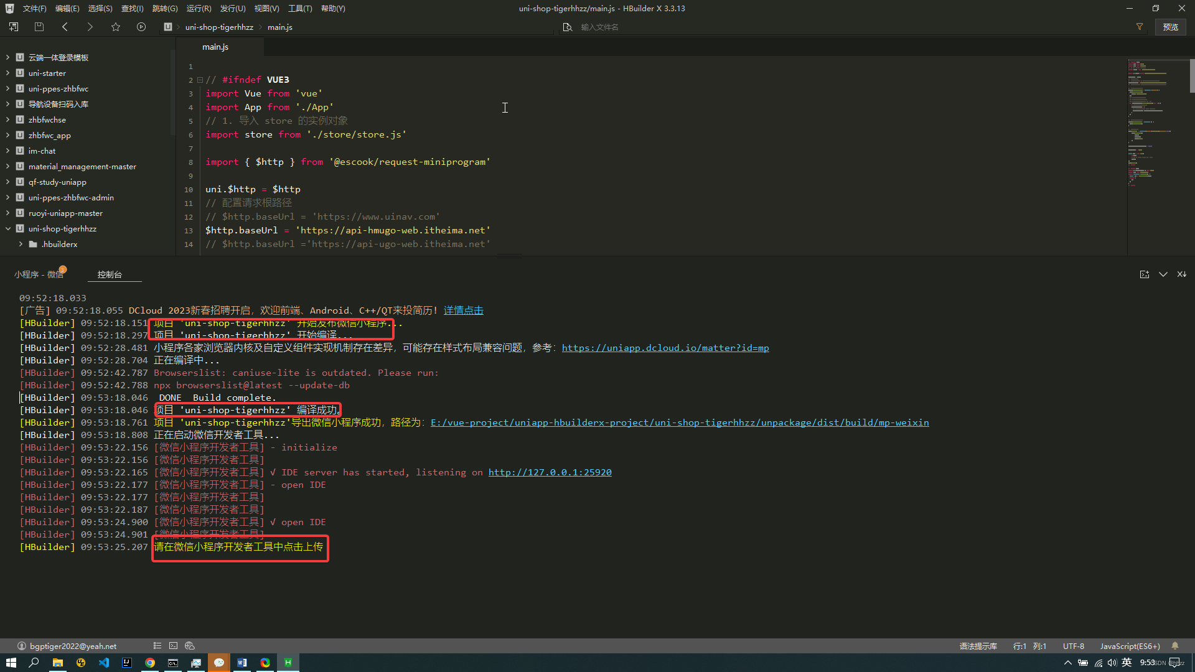Click the bookmark star icon
The width and height of the screenshot is (1195, 672).
coord(116,27)
